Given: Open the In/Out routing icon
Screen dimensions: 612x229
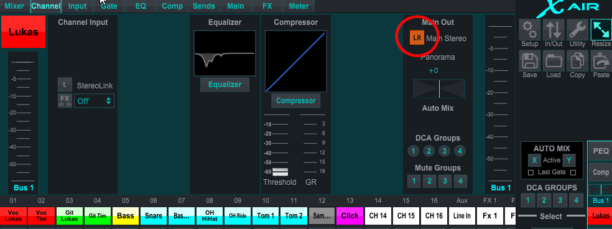Looking at the screenshot, I should [554, 30].
